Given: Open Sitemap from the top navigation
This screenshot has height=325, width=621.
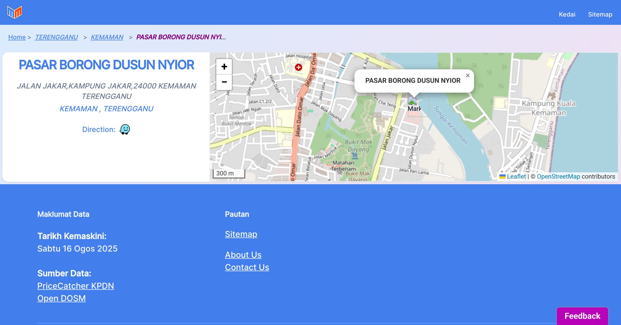Looking at the screenshot, I should click(600, 14).
